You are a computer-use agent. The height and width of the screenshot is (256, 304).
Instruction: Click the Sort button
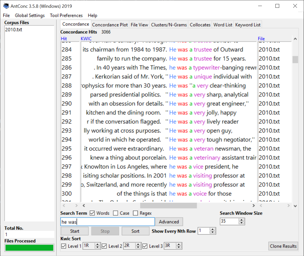point(136,231)
